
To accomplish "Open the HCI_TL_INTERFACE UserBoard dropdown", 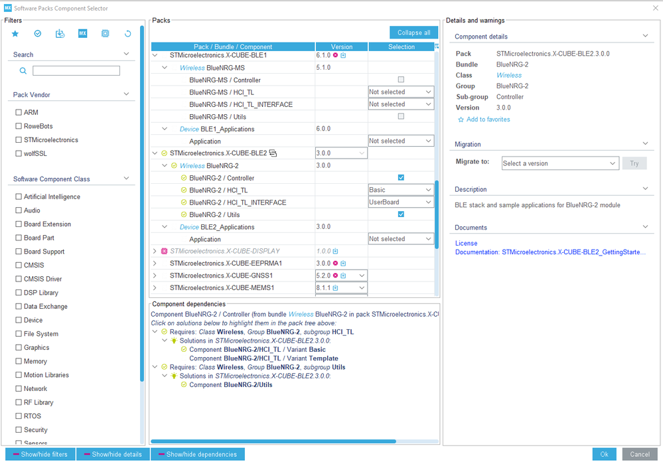I will [x=401, y=202].
